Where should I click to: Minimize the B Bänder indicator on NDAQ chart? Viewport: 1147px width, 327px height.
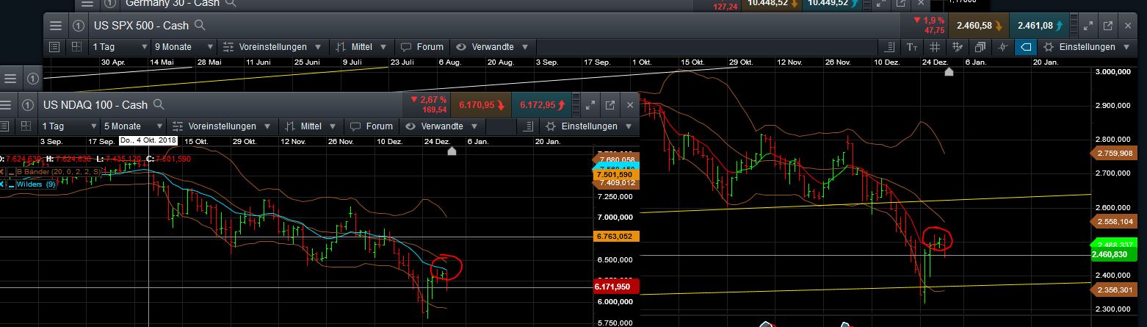11,172
